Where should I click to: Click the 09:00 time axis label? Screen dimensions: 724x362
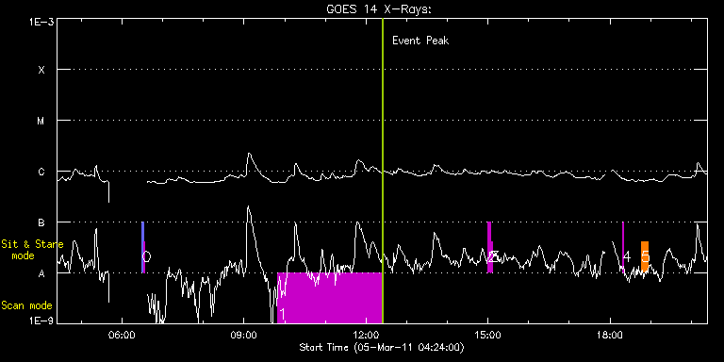(244, 334)
